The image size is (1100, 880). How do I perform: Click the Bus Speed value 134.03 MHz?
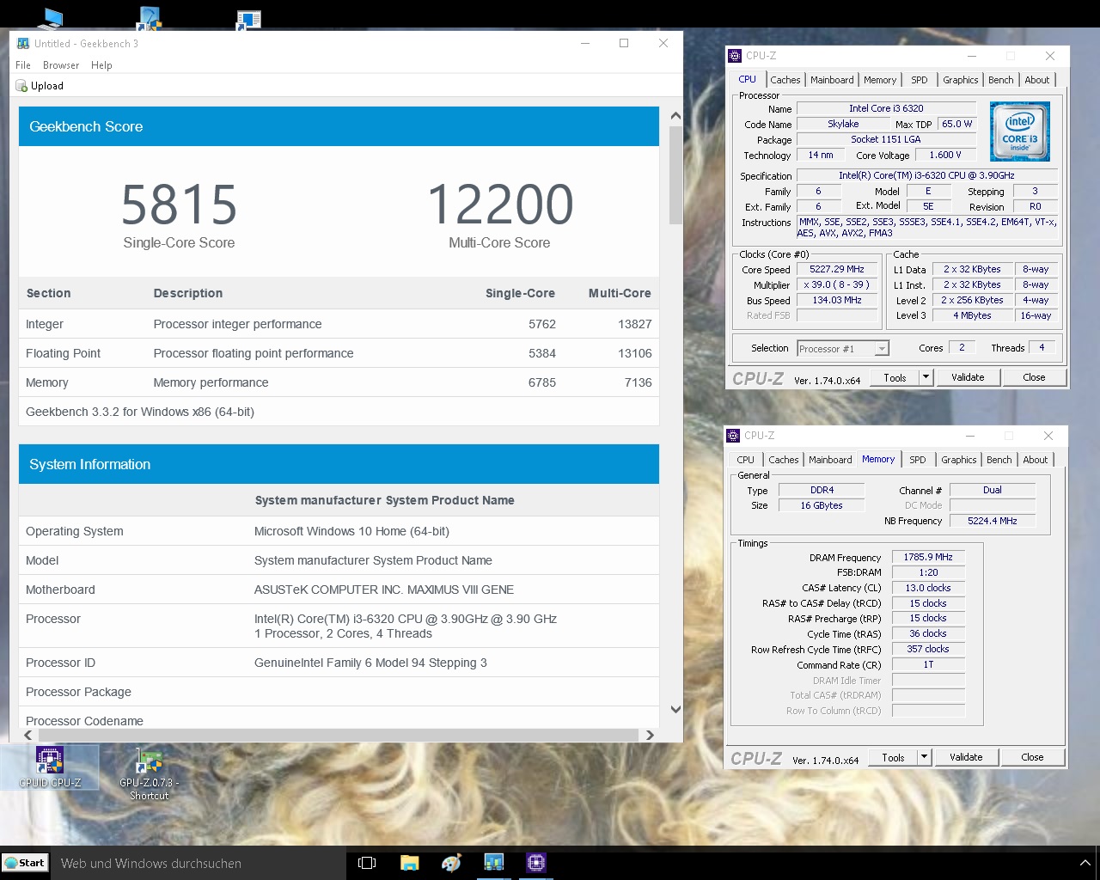(x=837, y=300)
